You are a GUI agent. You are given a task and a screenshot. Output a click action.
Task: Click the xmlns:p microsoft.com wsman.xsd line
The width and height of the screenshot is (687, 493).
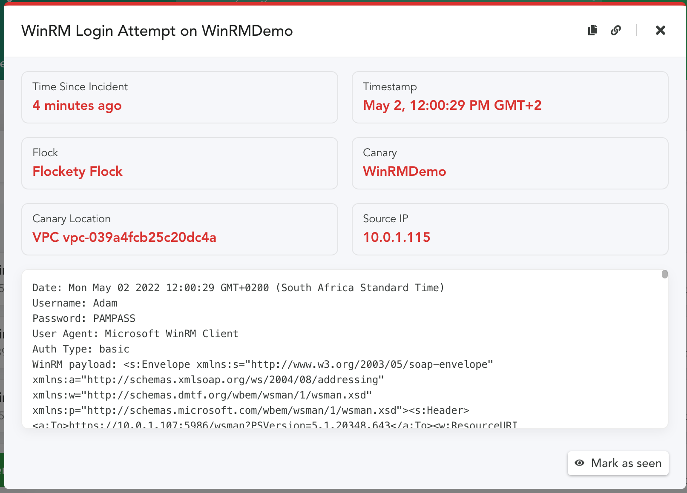click(x=251, y=410)
